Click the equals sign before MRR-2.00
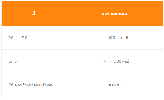Screen dimensions: 164x100 pyautogui.click(x=101, y=61)
